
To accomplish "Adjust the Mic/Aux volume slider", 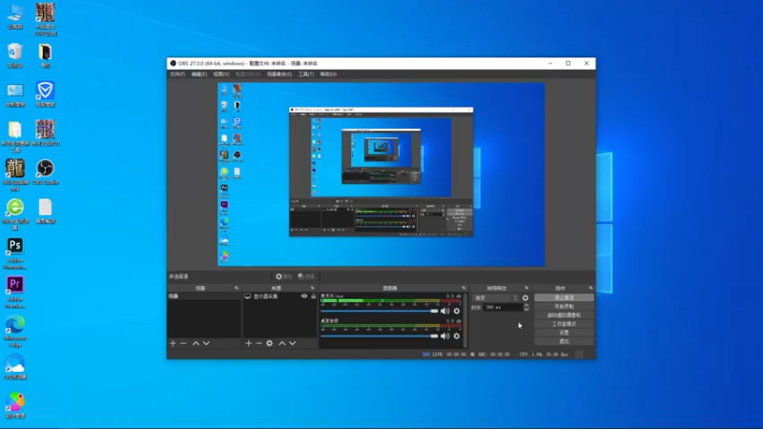I will [380, 311].
